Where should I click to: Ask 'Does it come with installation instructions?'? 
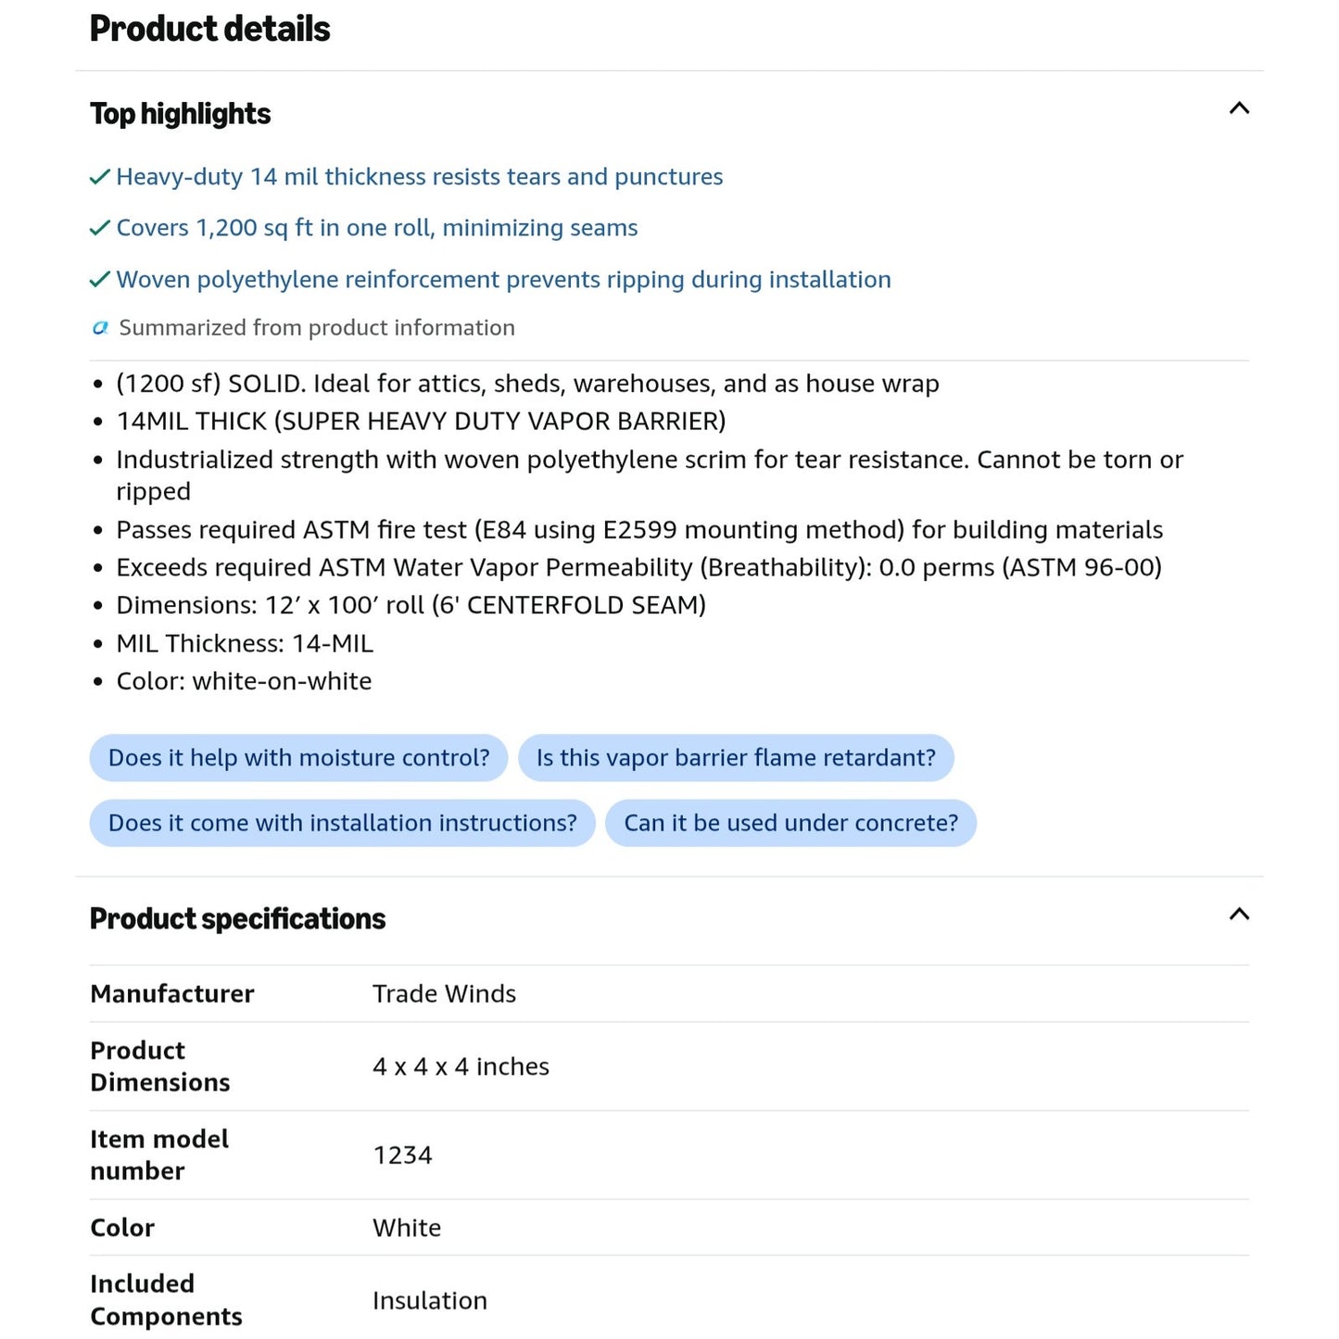tap(342, 823)
